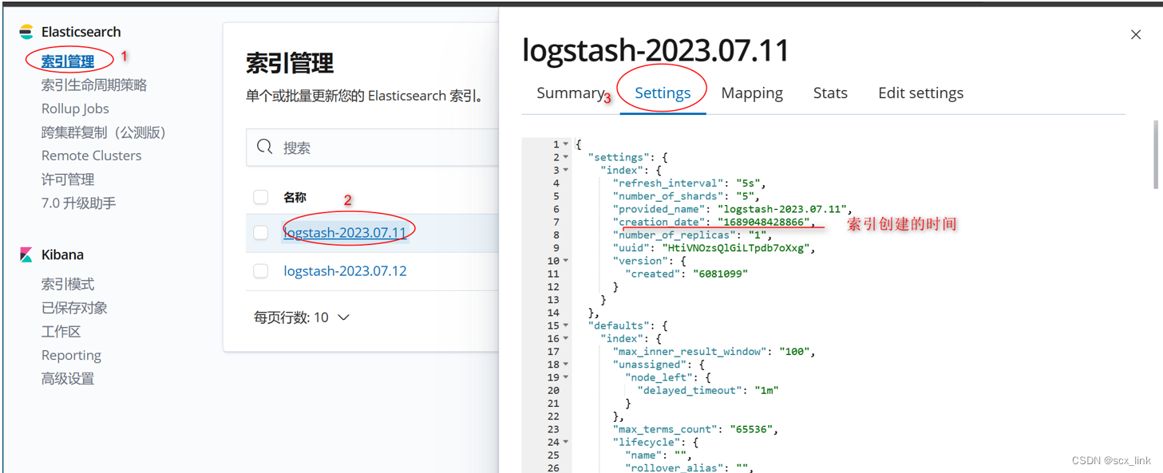The width and height of the screenshot is (1163, 473).
Task: Collapse the "index" fold on line 16
Action: click(566, 338)
